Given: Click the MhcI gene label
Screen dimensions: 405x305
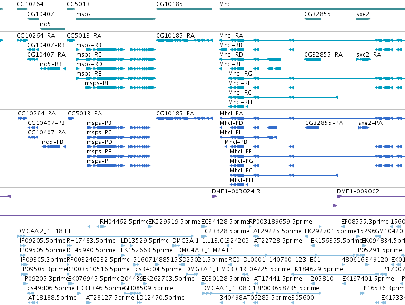Looking at the screenshot, I should click(x=226, y=4).
